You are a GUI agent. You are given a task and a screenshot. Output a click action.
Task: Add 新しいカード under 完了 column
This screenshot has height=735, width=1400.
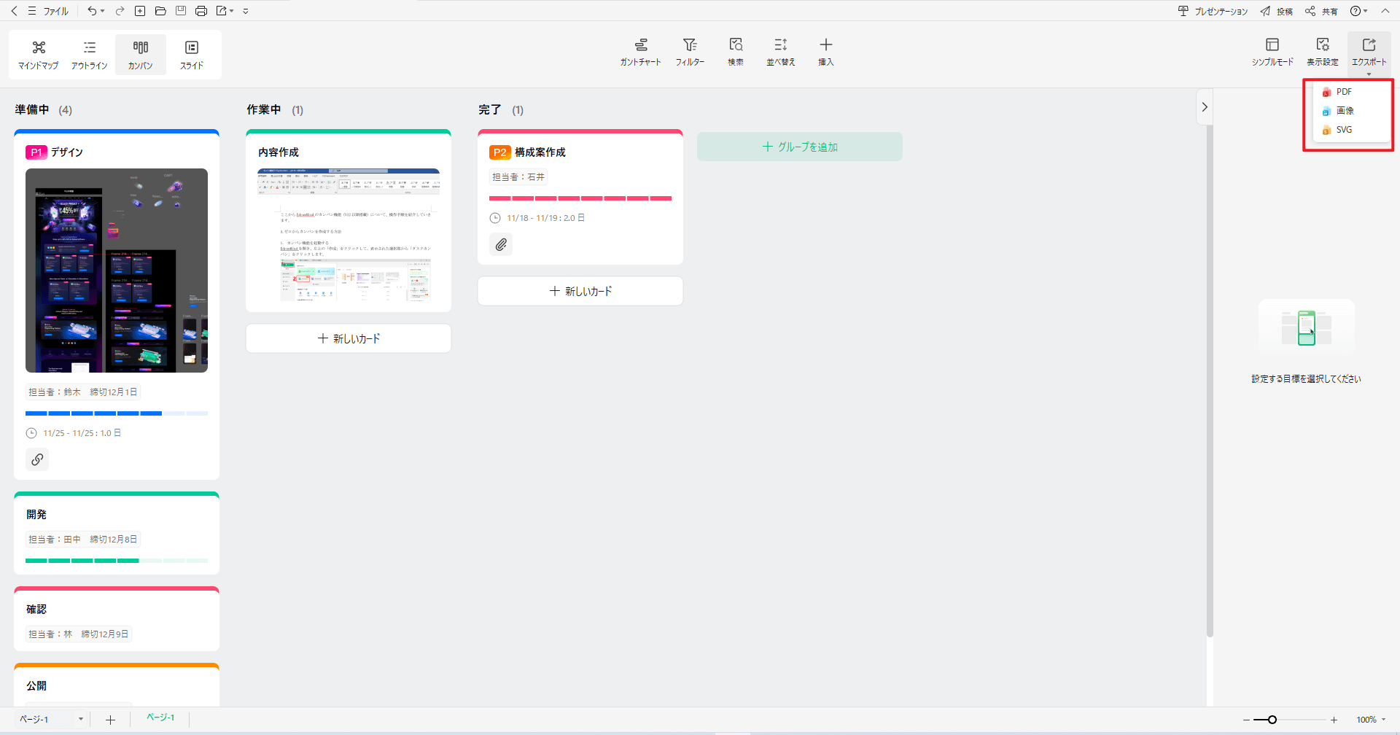point(580,291)
